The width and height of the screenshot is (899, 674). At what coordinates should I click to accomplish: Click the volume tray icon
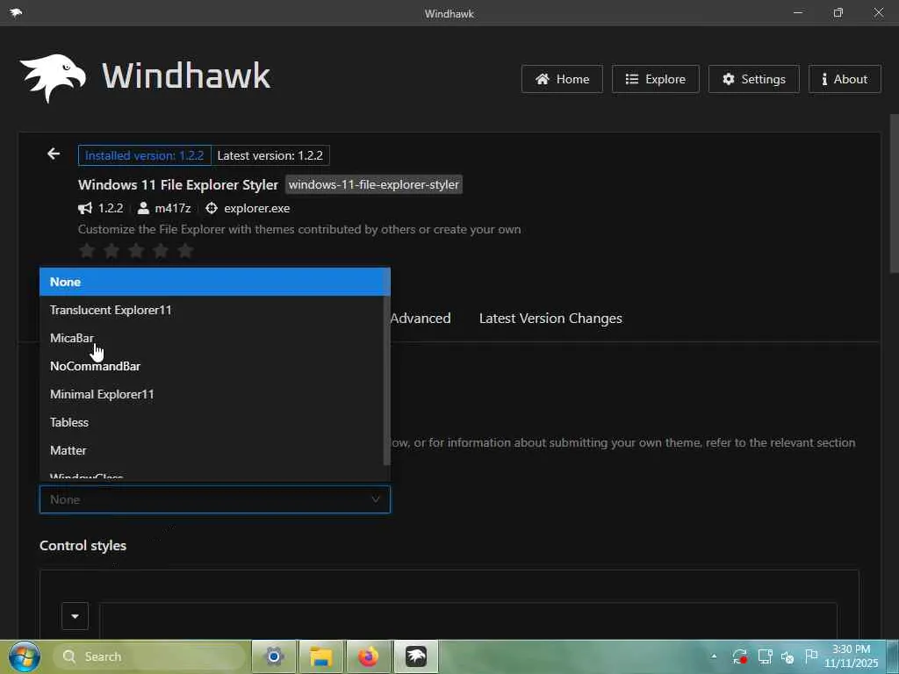pyautogui.click(x=788, y=656)
